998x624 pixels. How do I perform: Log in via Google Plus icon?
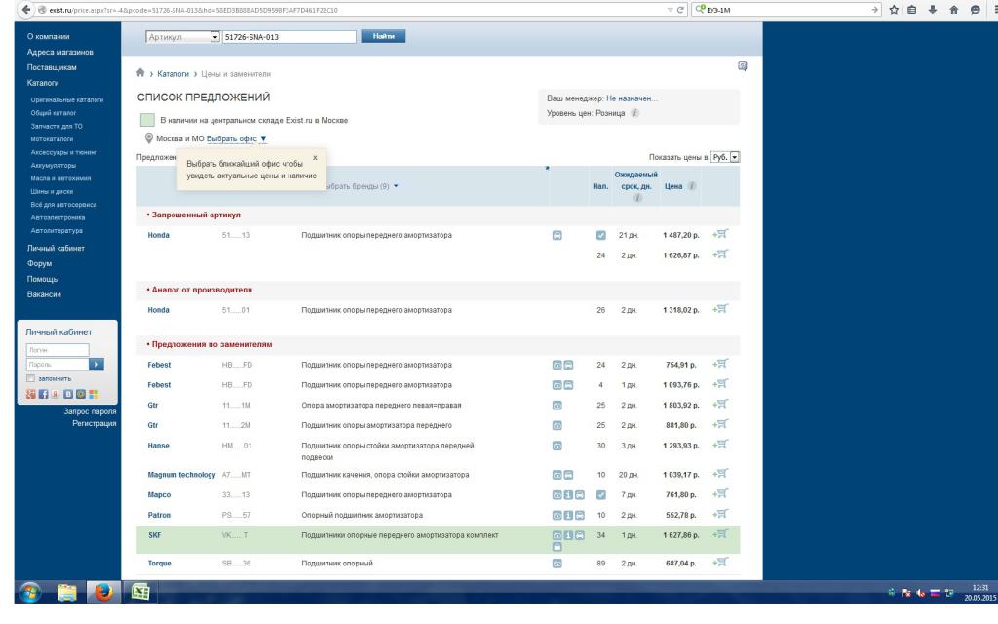pyautogui.click(x=30, y=394)
